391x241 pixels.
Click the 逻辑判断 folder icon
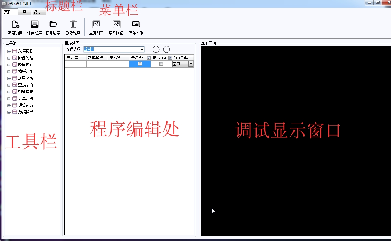(x=14, y=105)
